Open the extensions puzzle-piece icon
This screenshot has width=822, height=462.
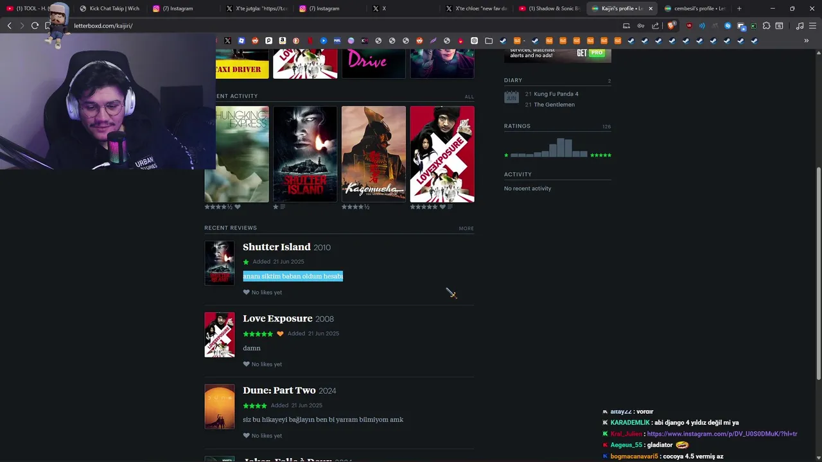766,26
